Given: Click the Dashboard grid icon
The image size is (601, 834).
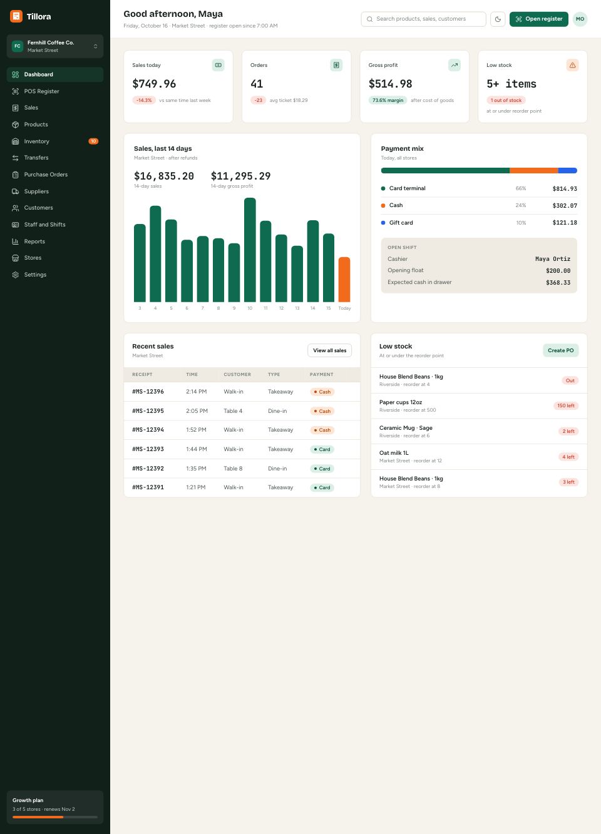Looking at the screenshot, I should pyautogui.click(x=16, y=74).
